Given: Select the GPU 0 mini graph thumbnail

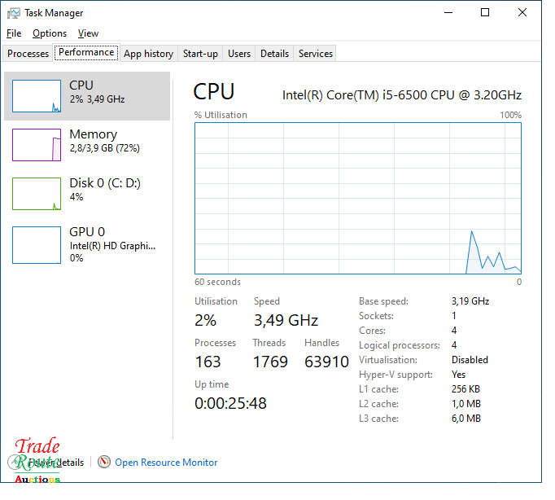Looking at the screenshot, I should pos(37,245).
